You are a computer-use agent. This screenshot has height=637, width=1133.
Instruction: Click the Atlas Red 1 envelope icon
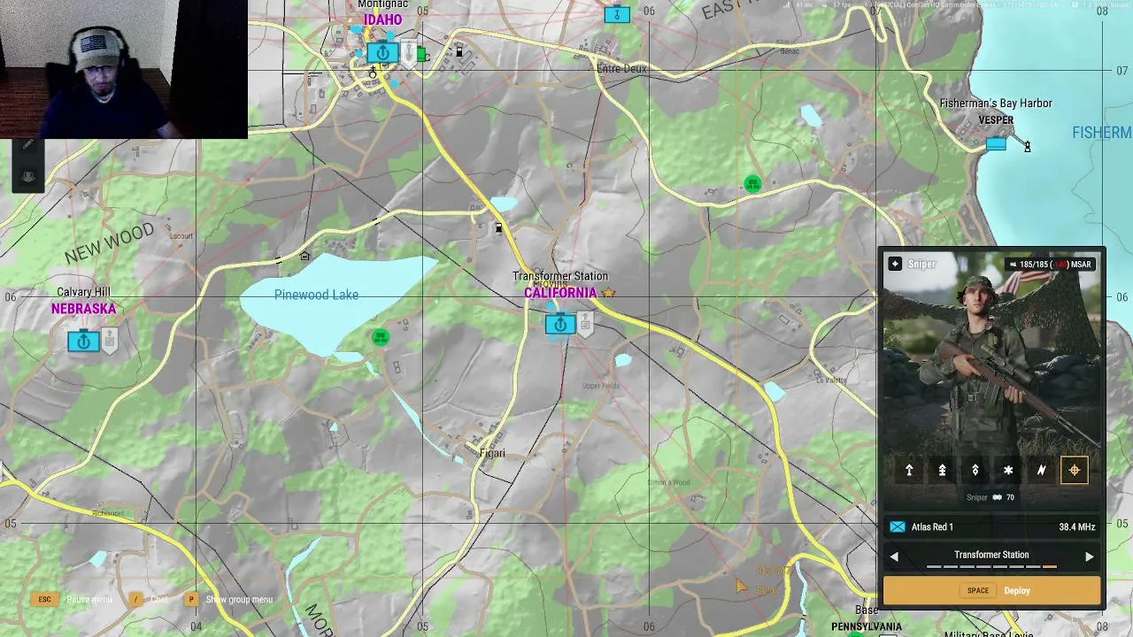click(x=898, y=527)
